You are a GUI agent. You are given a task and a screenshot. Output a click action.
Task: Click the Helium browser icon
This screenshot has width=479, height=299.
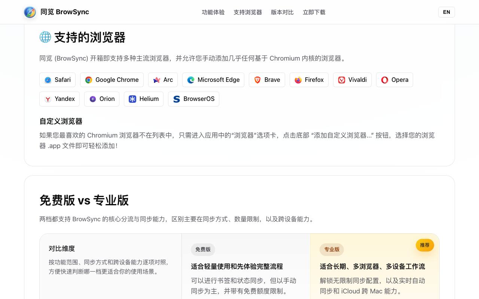coord(132,99)
